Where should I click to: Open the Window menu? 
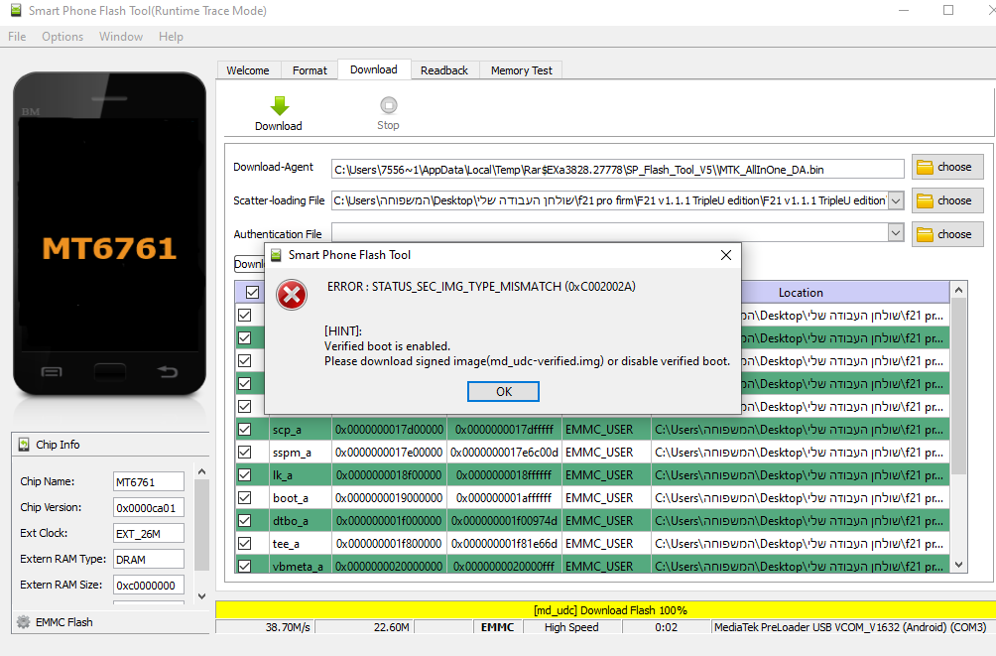(x=121, y=37)
